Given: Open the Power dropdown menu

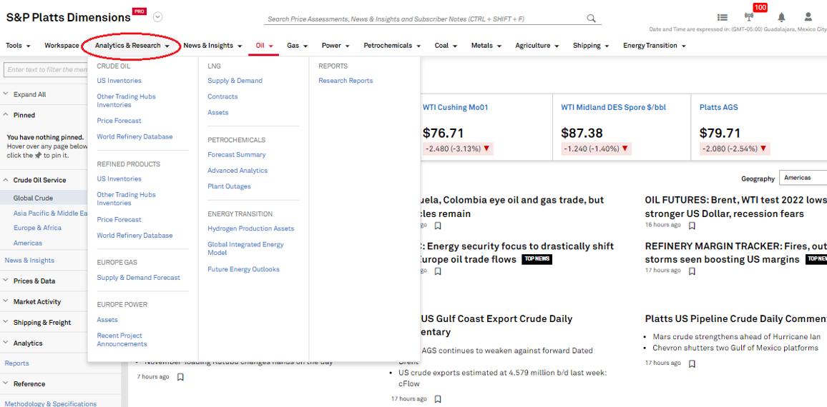Looking at the screenshot, I should point(336,45).
